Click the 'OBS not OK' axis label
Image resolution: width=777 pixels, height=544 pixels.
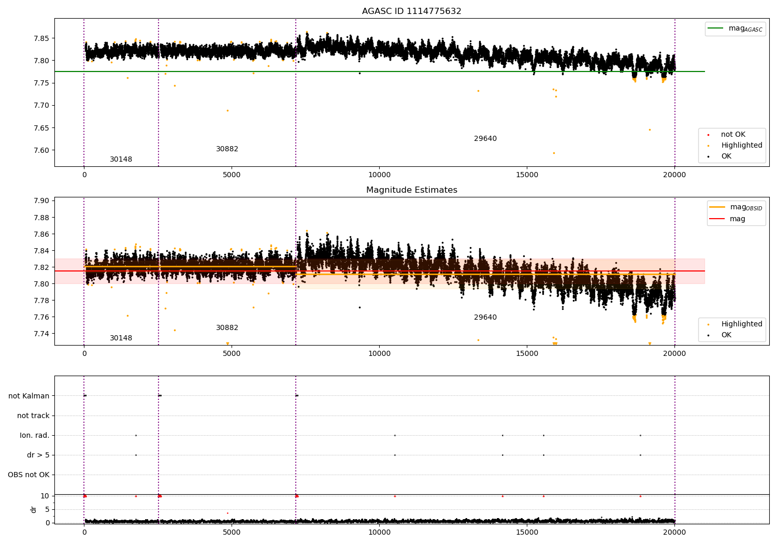[28, 475]
